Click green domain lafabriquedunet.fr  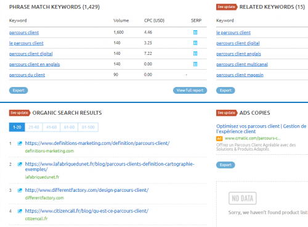click(x=42, y=177)
